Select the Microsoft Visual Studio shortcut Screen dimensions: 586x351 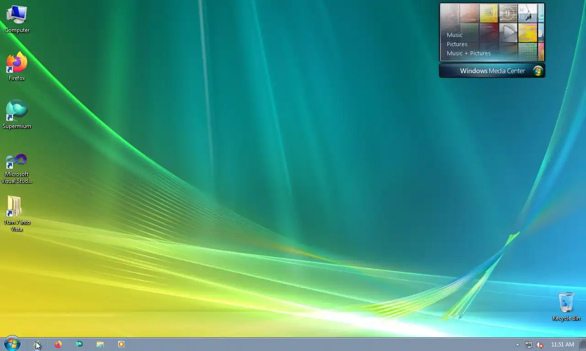pyautogui.click(x=17, y=168)
